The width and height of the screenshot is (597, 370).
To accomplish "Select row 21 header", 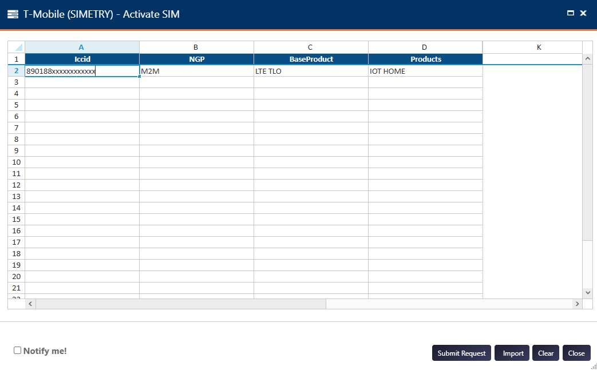I will [17, 288].
